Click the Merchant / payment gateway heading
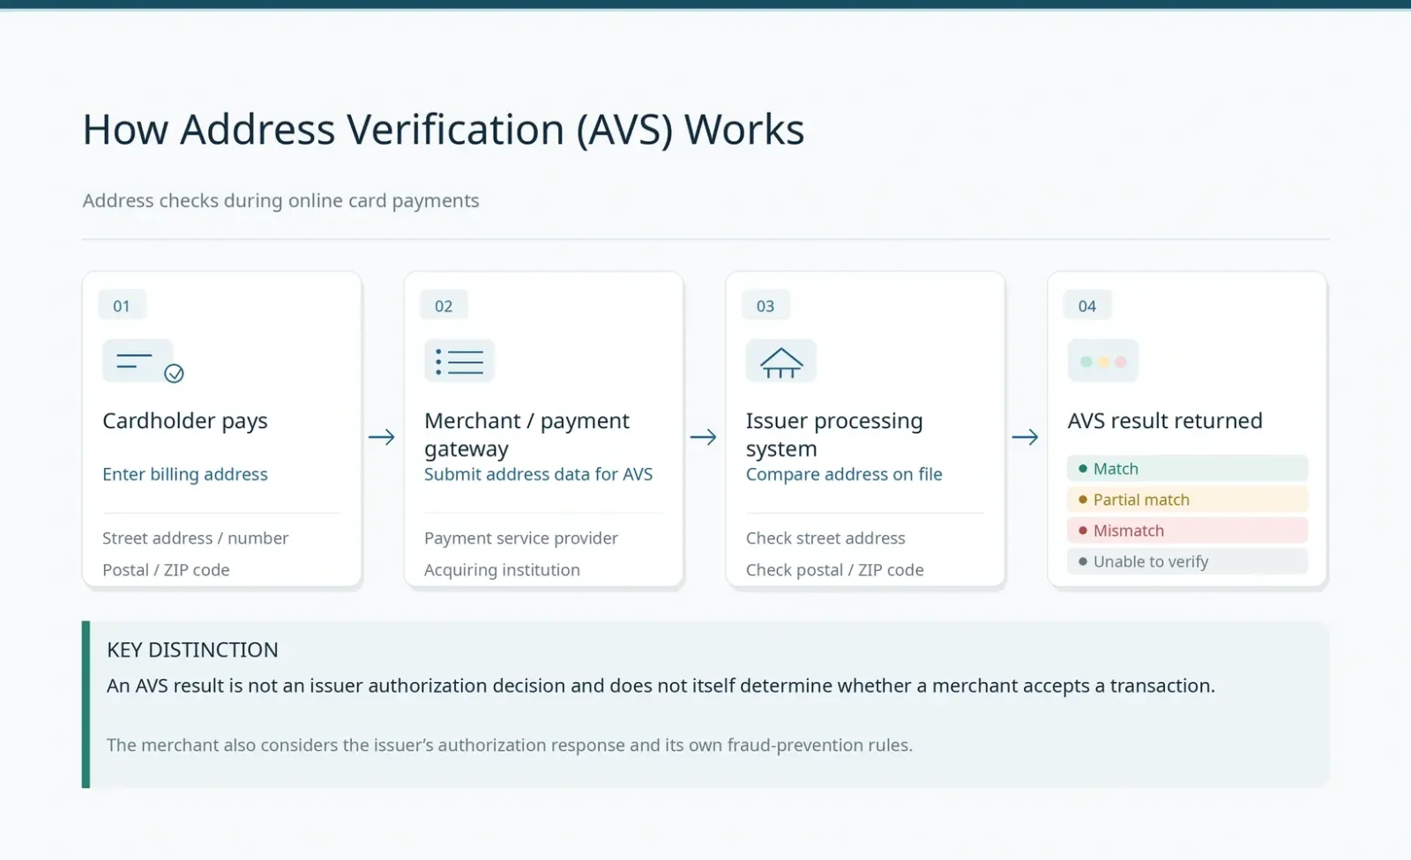The width and height of the screenshot is (1411, 860). tap(526, 434)
